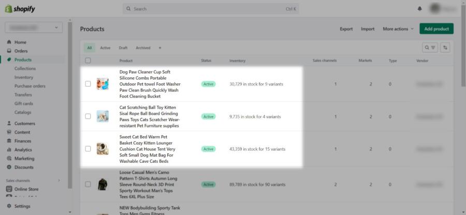
Task: Click the Cat Scratching Ball product thumbnail
Action: [x=103, y=116]
